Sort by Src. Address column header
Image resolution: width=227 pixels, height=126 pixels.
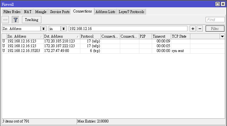(25, 36)
